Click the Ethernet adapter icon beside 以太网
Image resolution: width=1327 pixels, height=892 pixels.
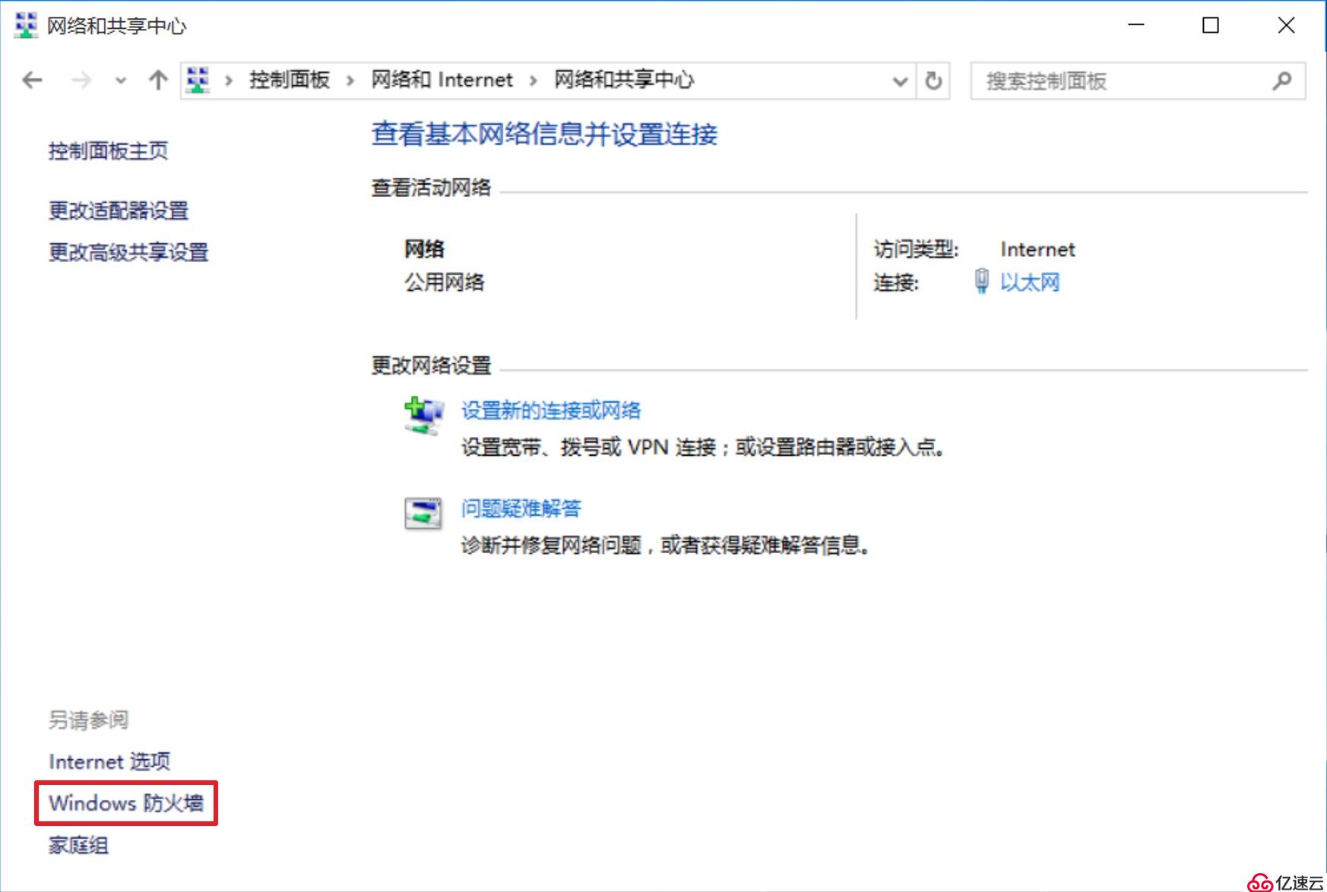click(982, 281)
